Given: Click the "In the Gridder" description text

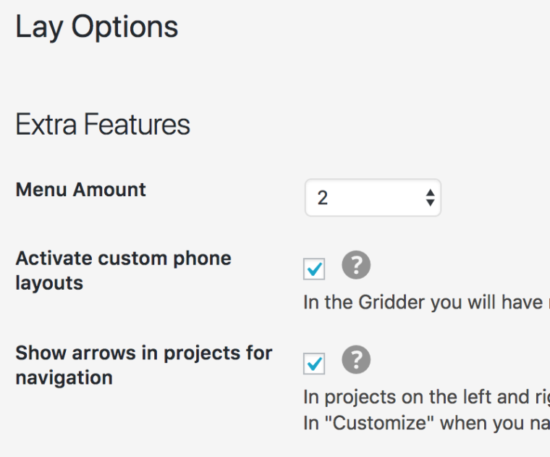Looking at the screenshot, I should pos(426,302).
